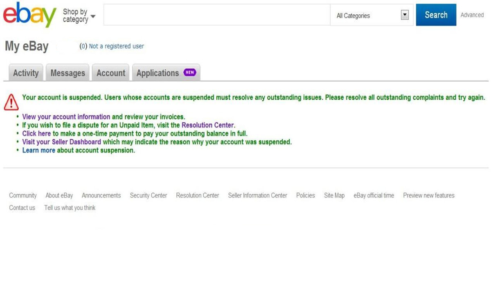
Task: Open View your account information link
Action: coord(66,117)
